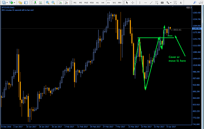Select the Fibonacci tool beside the rectangle icon

click(157, 3)
